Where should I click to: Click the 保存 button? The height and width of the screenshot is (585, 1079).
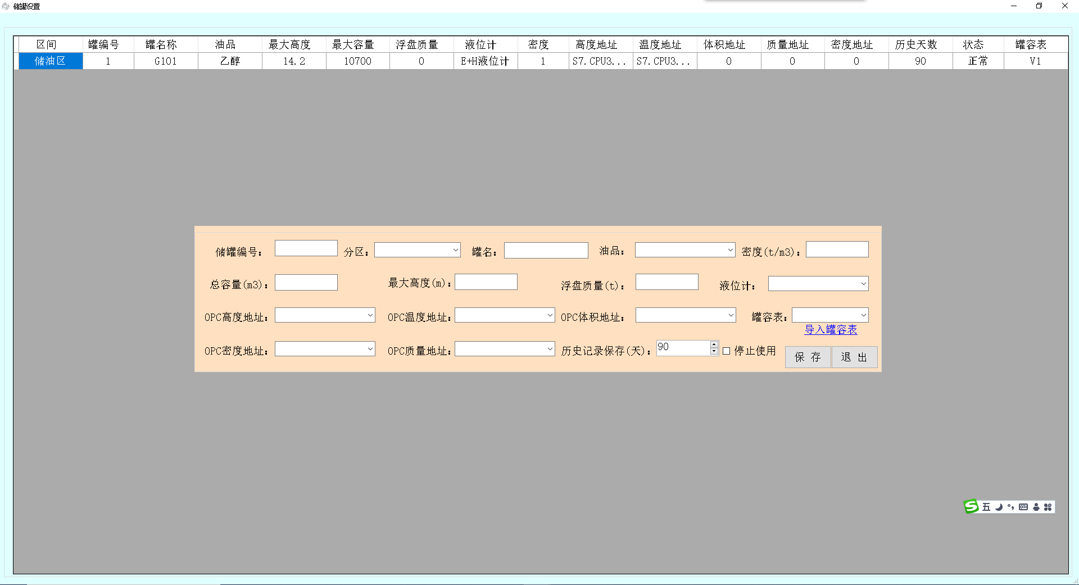click(808, 357)
